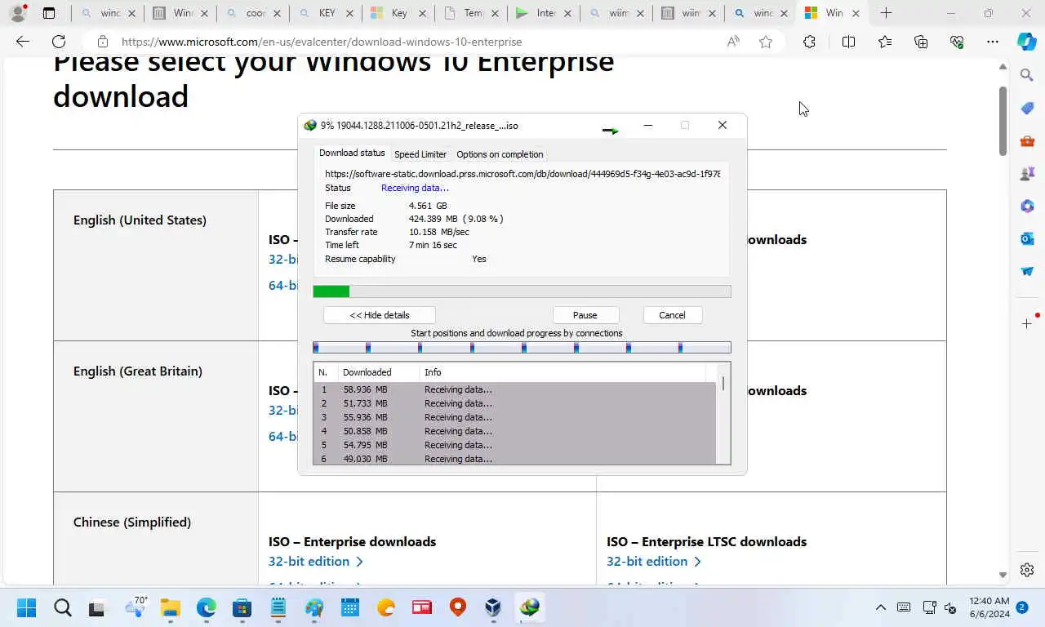Image resolution: width=1045 pixels, height=627 pixels.
Task: Select the Download status tab
Action: 352,153
